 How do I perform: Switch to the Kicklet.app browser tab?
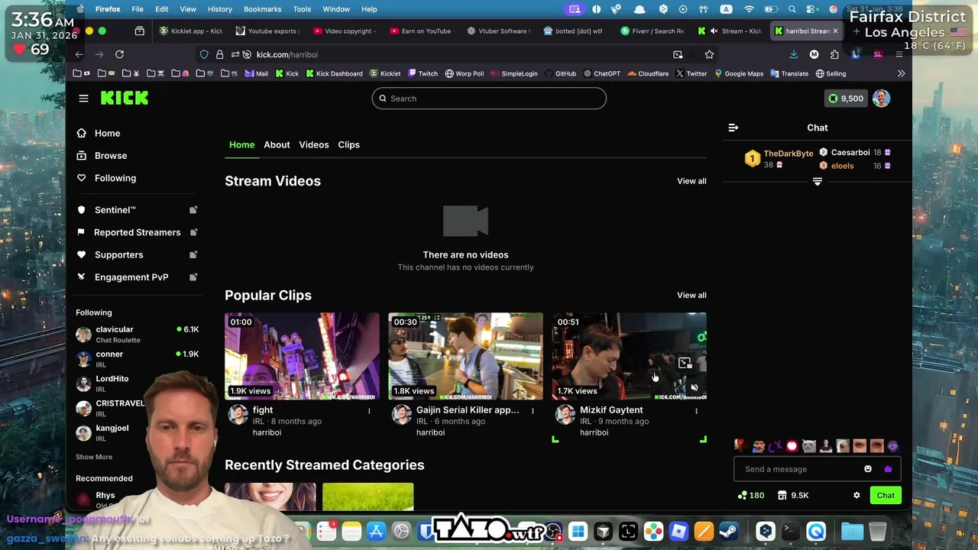pyautogui.click(x=191, y=31)
